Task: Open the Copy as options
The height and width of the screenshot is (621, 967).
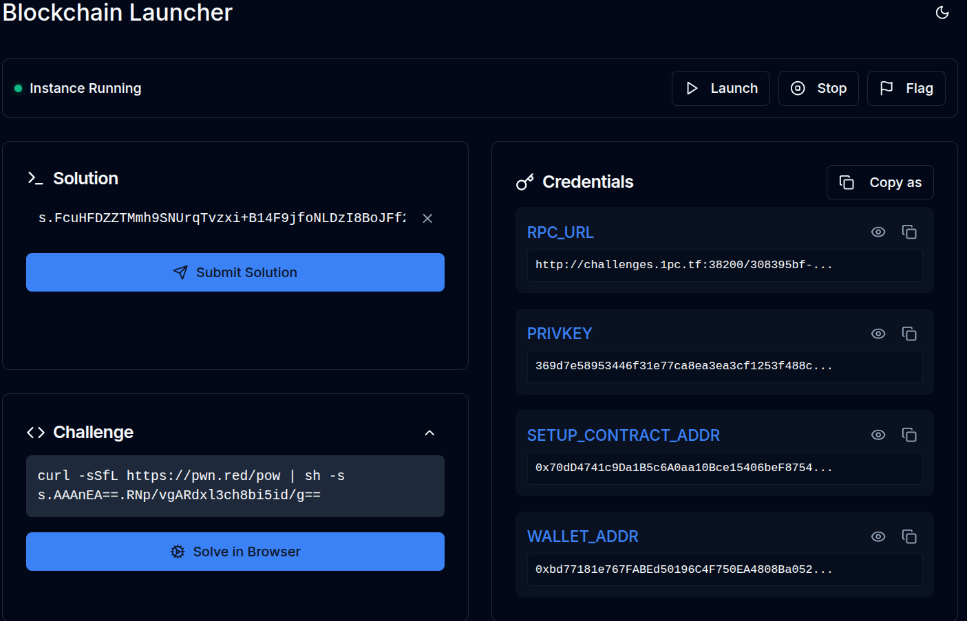Action: coord(880,182)
